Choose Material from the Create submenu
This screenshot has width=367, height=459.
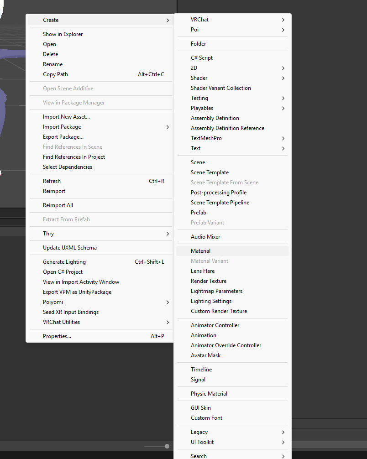click(x=201, y=251)
